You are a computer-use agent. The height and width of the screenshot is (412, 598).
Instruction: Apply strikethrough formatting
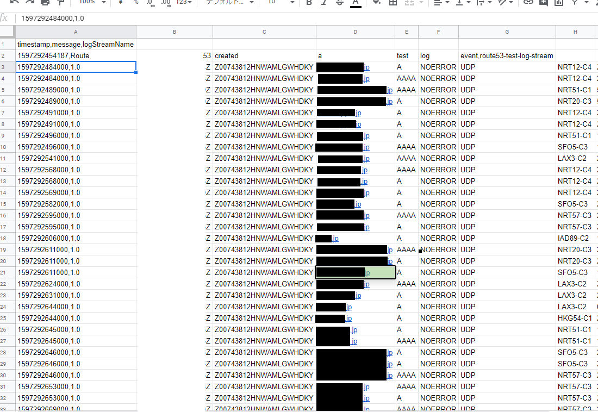coord(339,2)
